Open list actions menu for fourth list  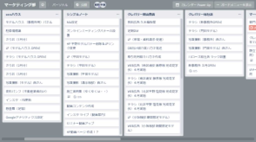[x=240, y=14]
